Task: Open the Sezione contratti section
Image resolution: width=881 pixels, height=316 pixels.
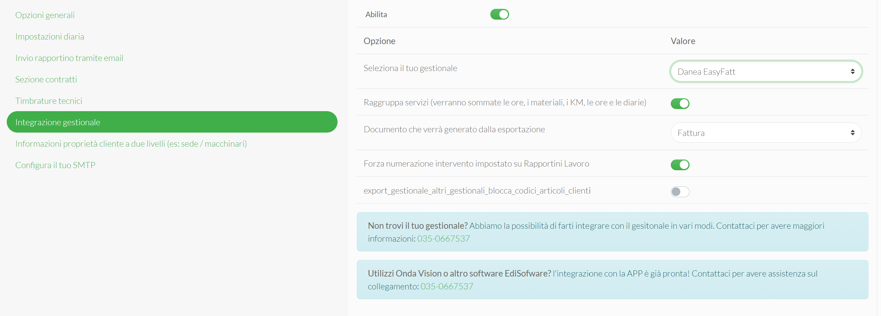Action: pyautogui.click(x=46, y=80)
